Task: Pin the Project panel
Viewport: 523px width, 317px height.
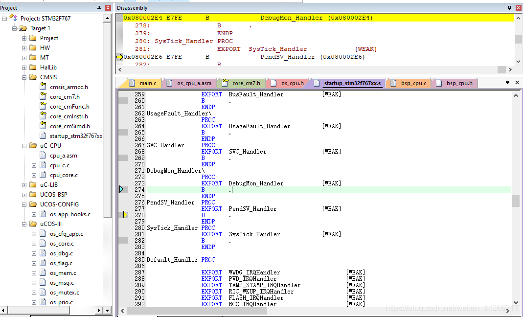Action: (99, 8)
